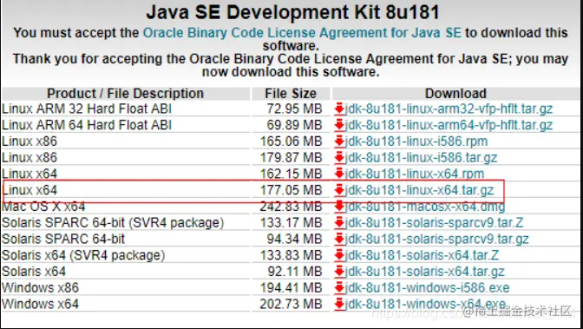Select the 133.17 MB file size
Viewport: 583px width, 329px height.
pyautogui.click(x=291, y=222)
